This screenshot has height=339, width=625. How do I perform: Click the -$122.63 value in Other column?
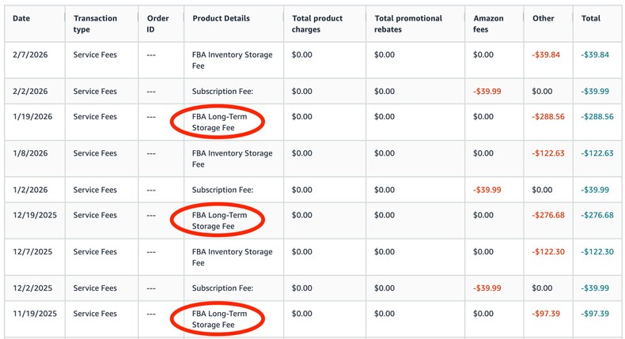click(547, 153)
